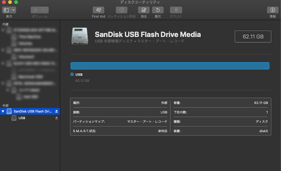Click the Partition (パーティション作成) pie icon
Screen dimensions: 281x171
[122, 10]
